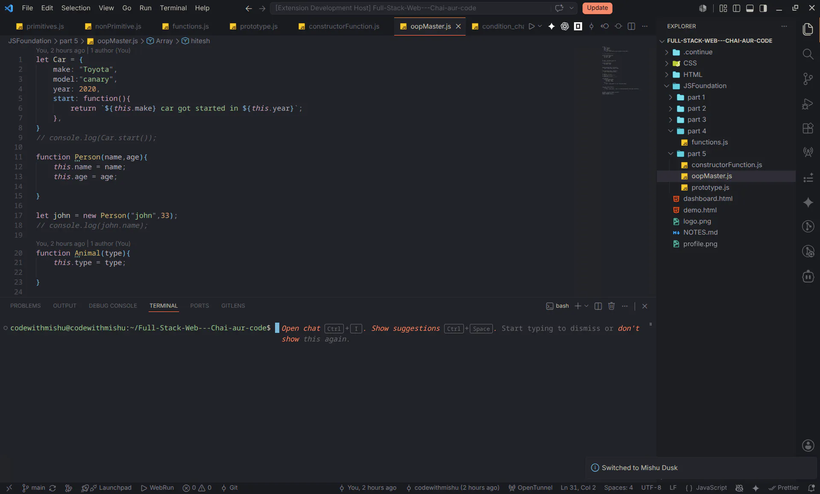Switch to the constructorFunction.js editor tab
This screenshot has width=820, height=494.
click(x=339, y=26)
